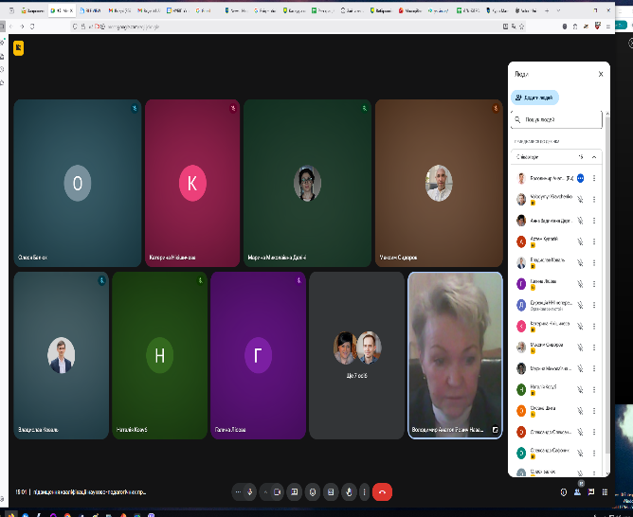Click muted mic icon in the Катерина row
The image size is (633, 517).
[580, 327]
